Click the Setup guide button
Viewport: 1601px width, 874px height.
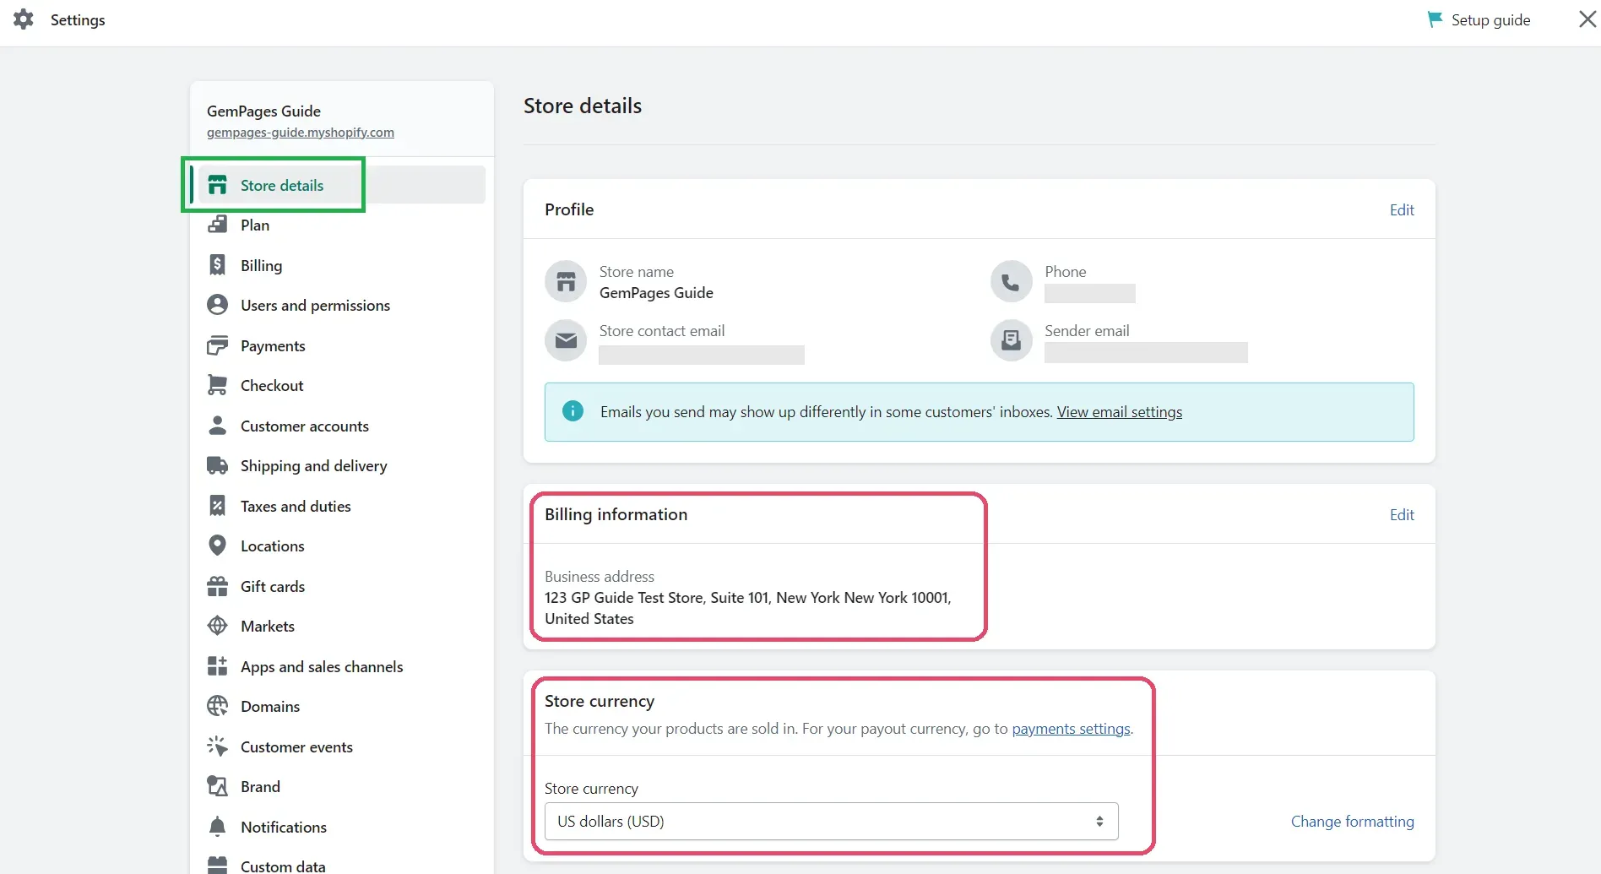pos(1479,19)
